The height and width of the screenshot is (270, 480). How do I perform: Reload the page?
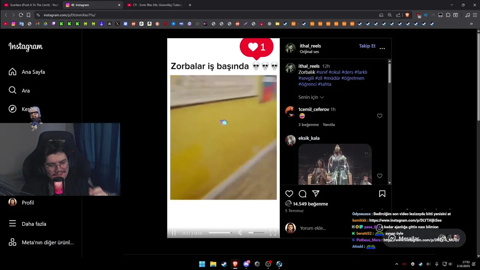[21, 15]
